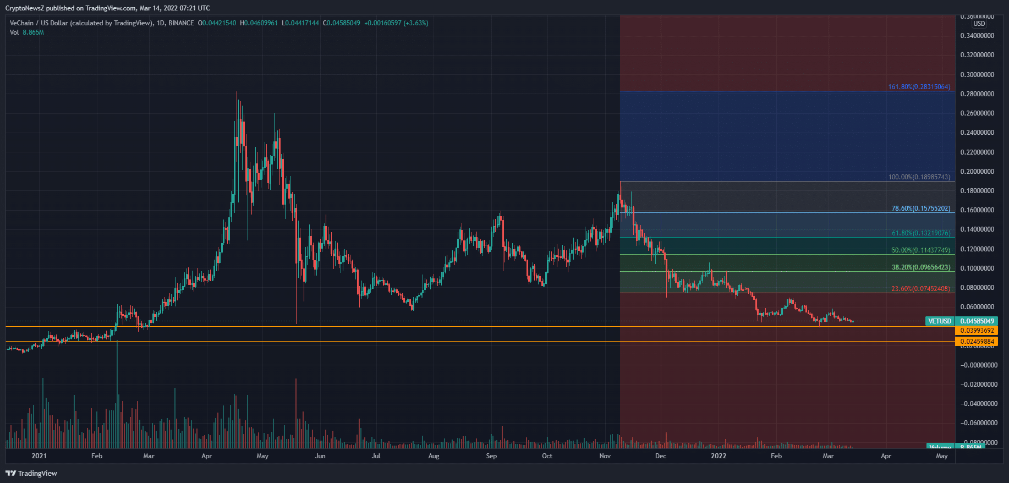Click the Oct label on the time axis

pyautogui.click(x=547, y=456)
